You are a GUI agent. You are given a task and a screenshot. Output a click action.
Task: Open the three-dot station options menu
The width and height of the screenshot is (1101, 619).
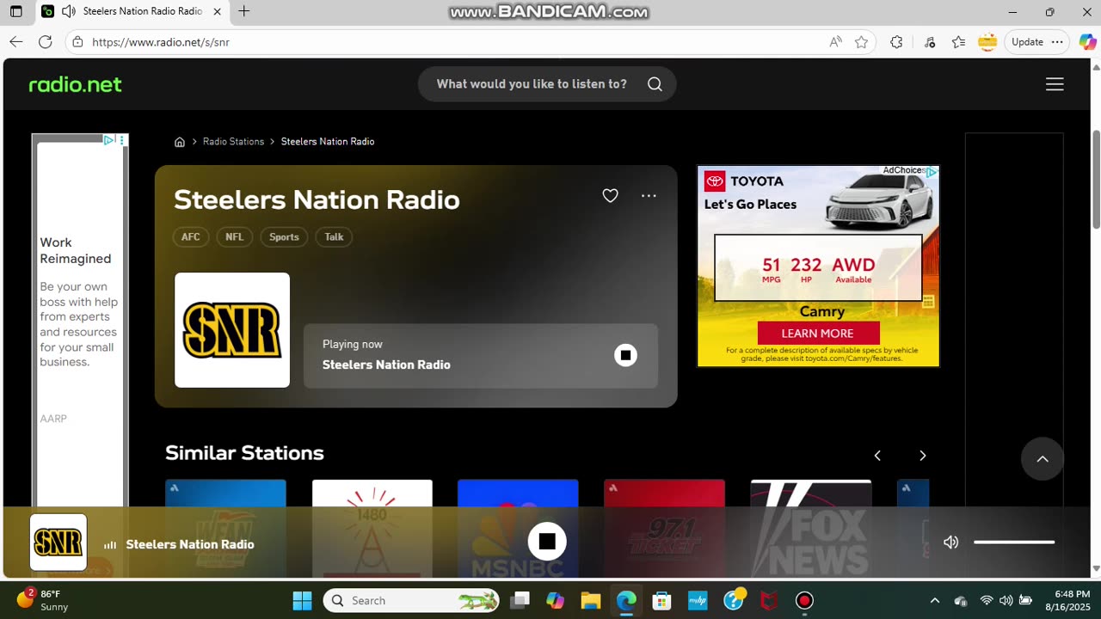click(649, 196)
